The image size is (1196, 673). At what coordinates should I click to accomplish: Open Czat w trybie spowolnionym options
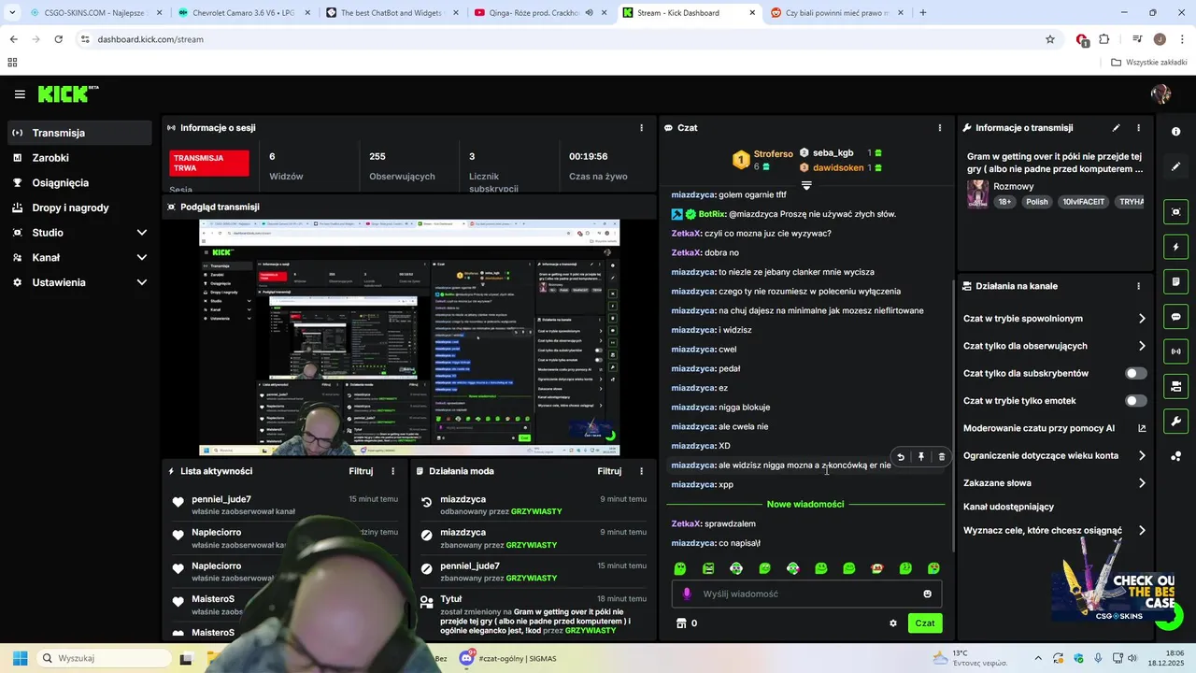pyautogui.click(x=1055, y=319)
